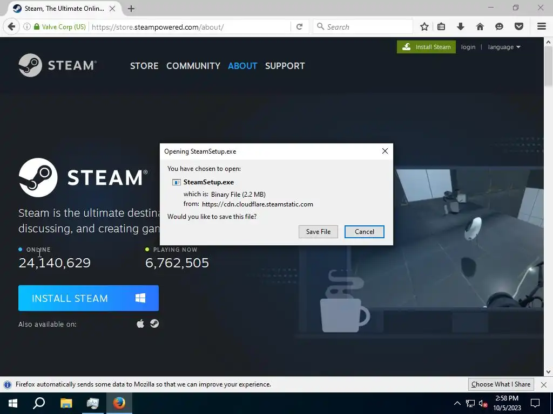
Task: Click the Steam logo in header
Action: tap(57, 65)
